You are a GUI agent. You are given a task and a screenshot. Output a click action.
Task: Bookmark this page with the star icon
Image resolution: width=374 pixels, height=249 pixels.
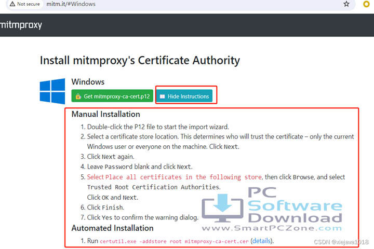tap(346, 4)
